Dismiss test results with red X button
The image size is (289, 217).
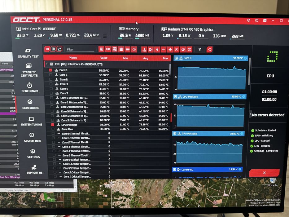click(x=264, y=173)
